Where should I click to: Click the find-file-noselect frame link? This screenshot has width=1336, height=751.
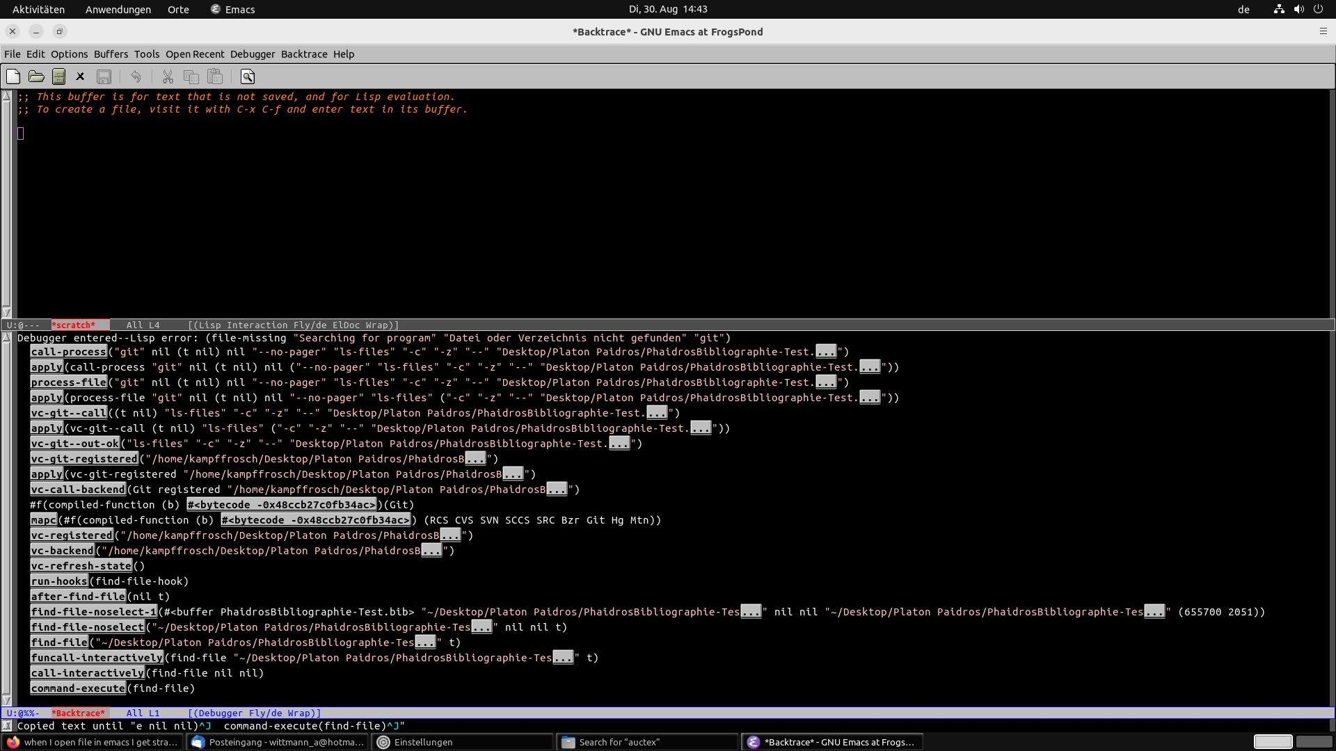87,627
